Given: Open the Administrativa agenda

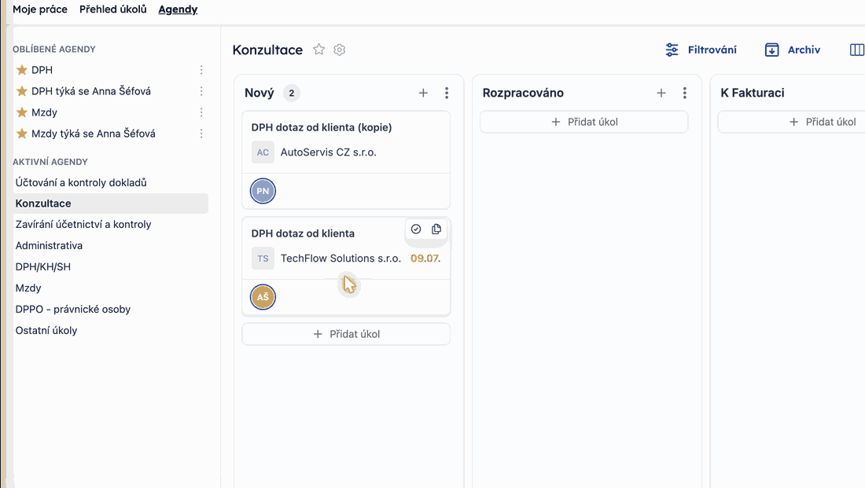Looking at the screenshot, I should coord(49,245).
